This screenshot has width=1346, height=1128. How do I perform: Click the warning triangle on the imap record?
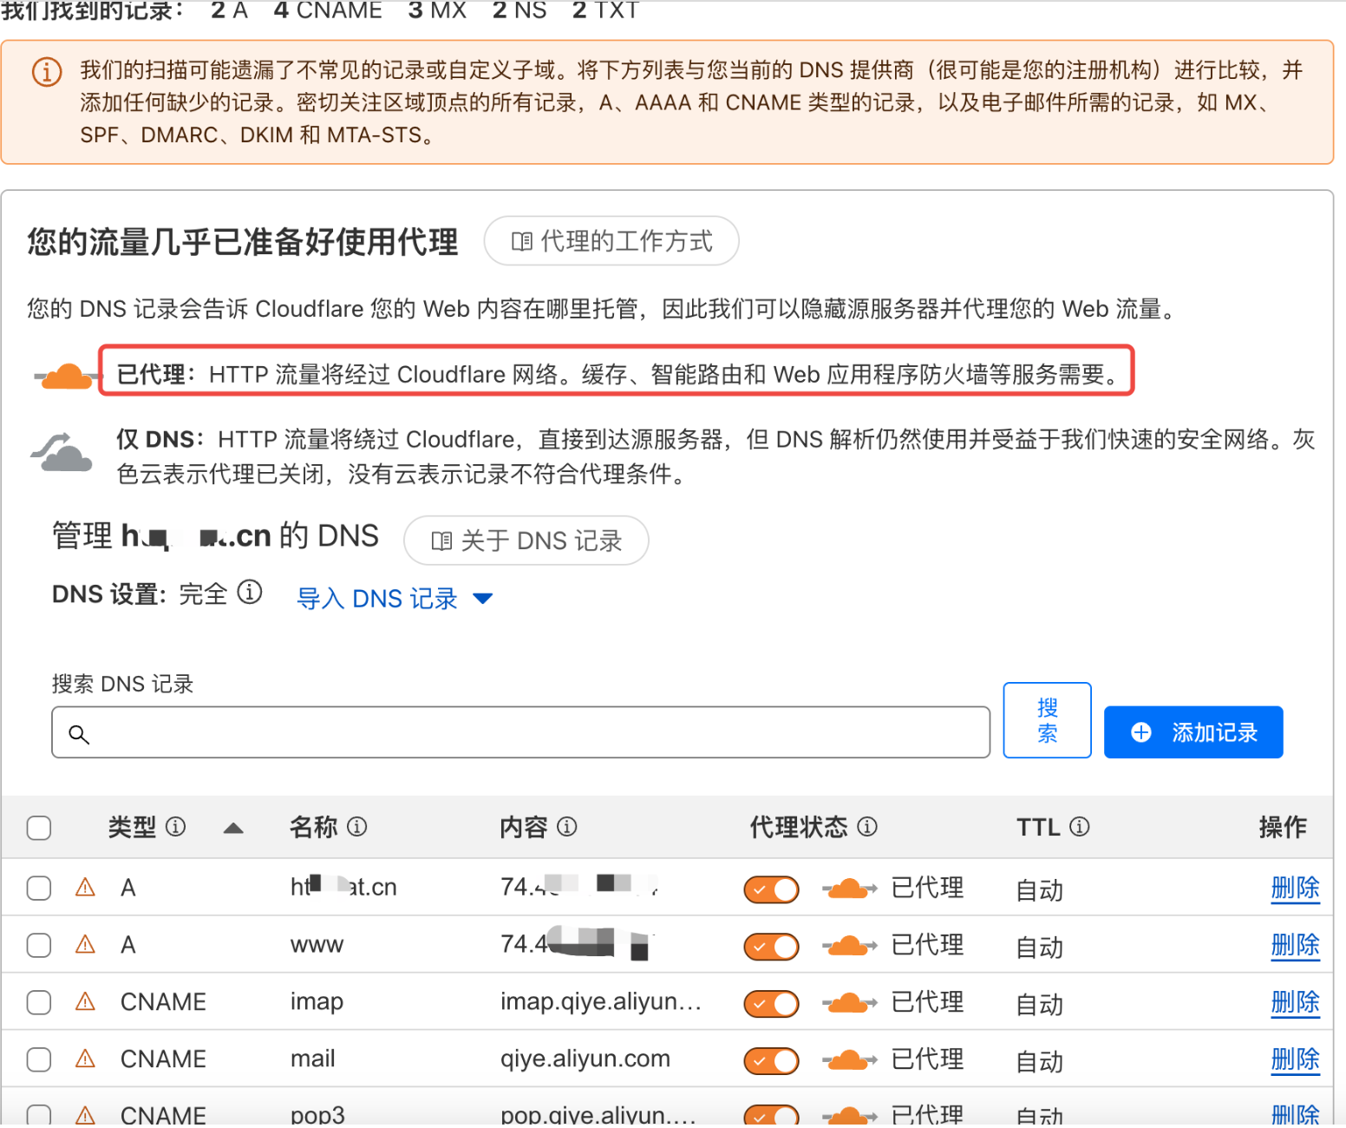85,1001
